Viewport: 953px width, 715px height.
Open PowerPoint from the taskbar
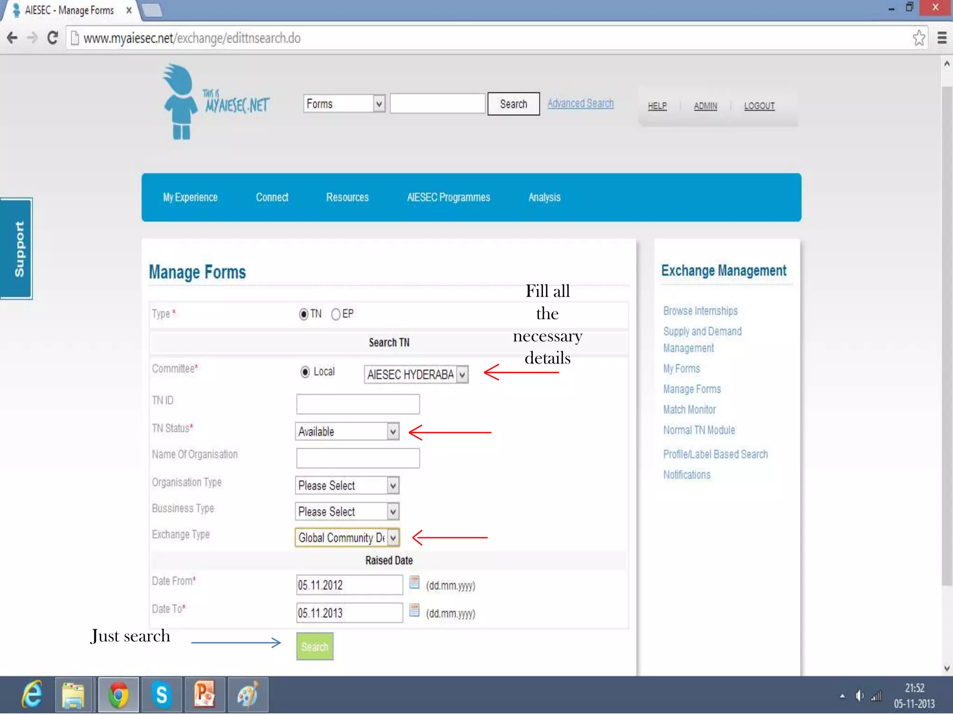point(205,695)
